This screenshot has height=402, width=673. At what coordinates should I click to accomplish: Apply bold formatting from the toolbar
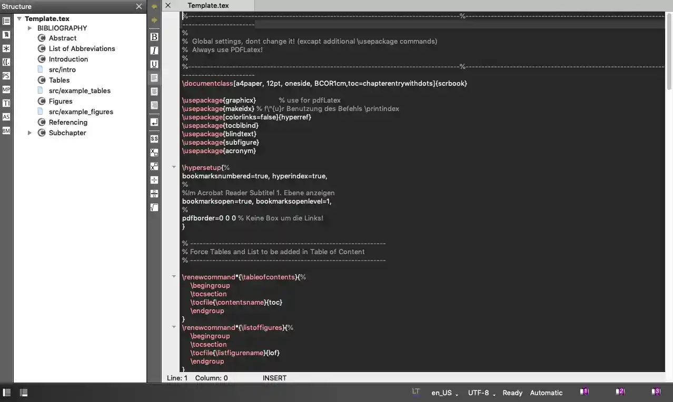point(154,37)
